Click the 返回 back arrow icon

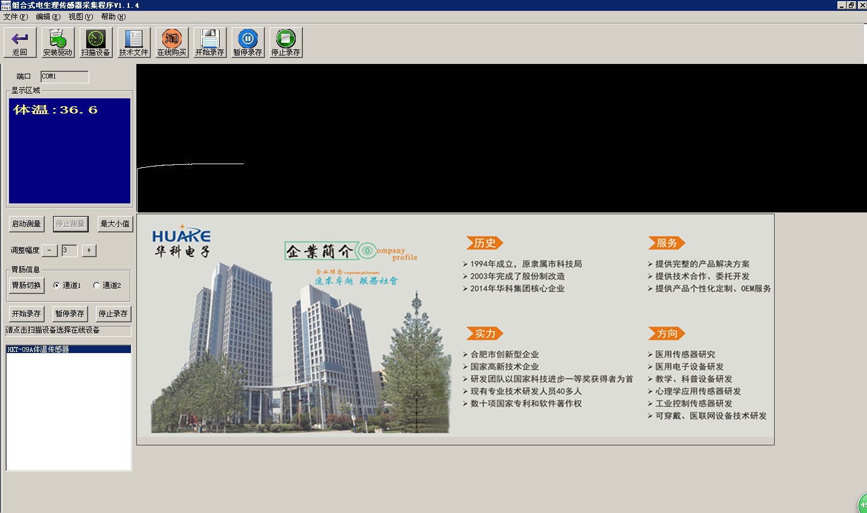coord(20,40)
